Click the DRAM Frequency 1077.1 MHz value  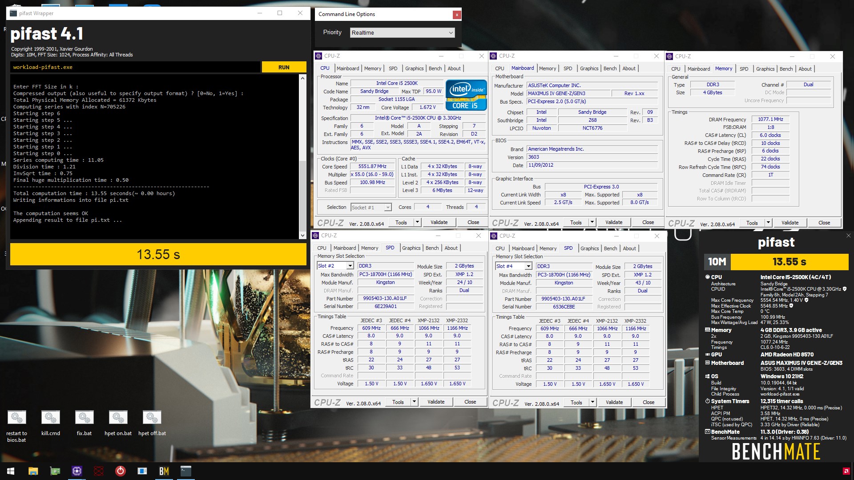pyautogui.click(x=770, y=120)
